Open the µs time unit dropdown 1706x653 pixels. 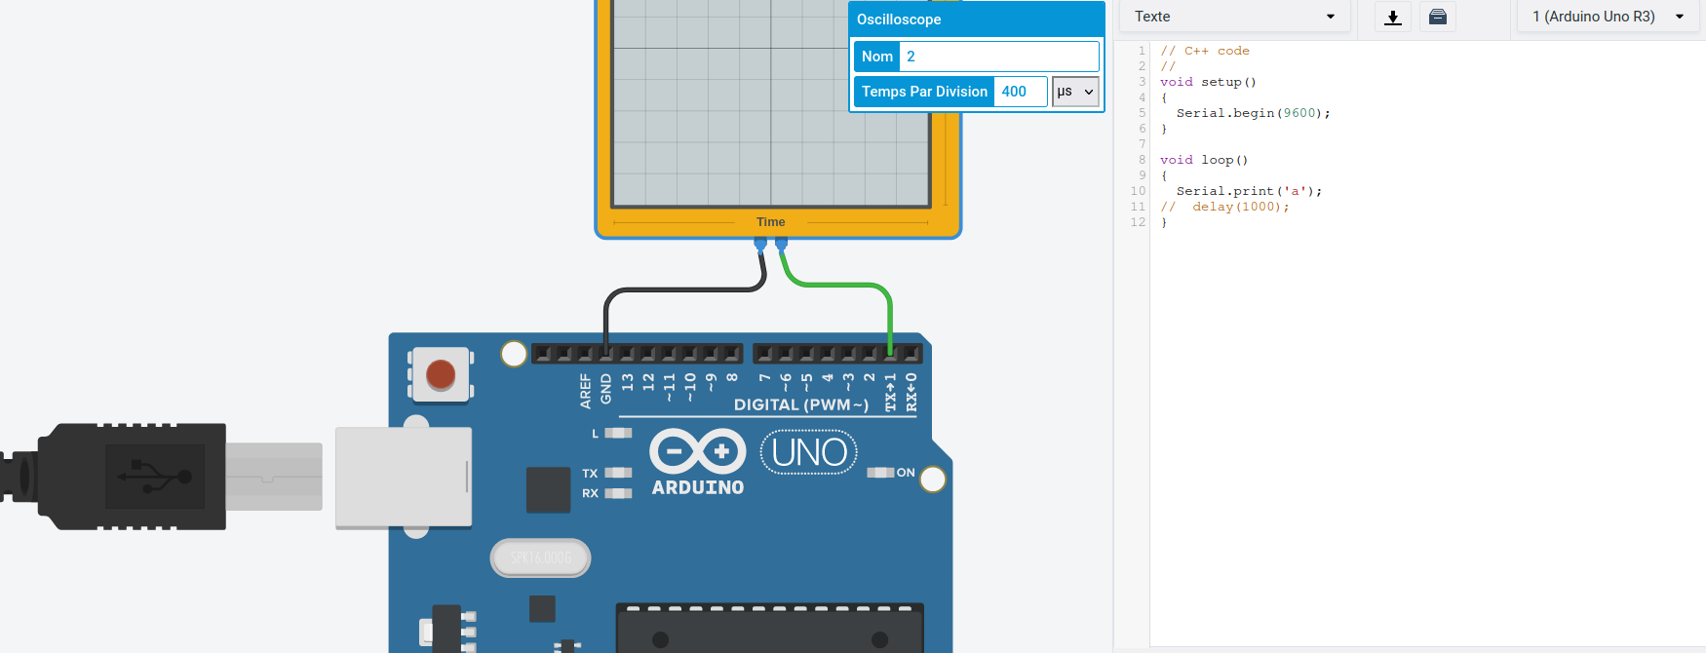[1075, 92]
